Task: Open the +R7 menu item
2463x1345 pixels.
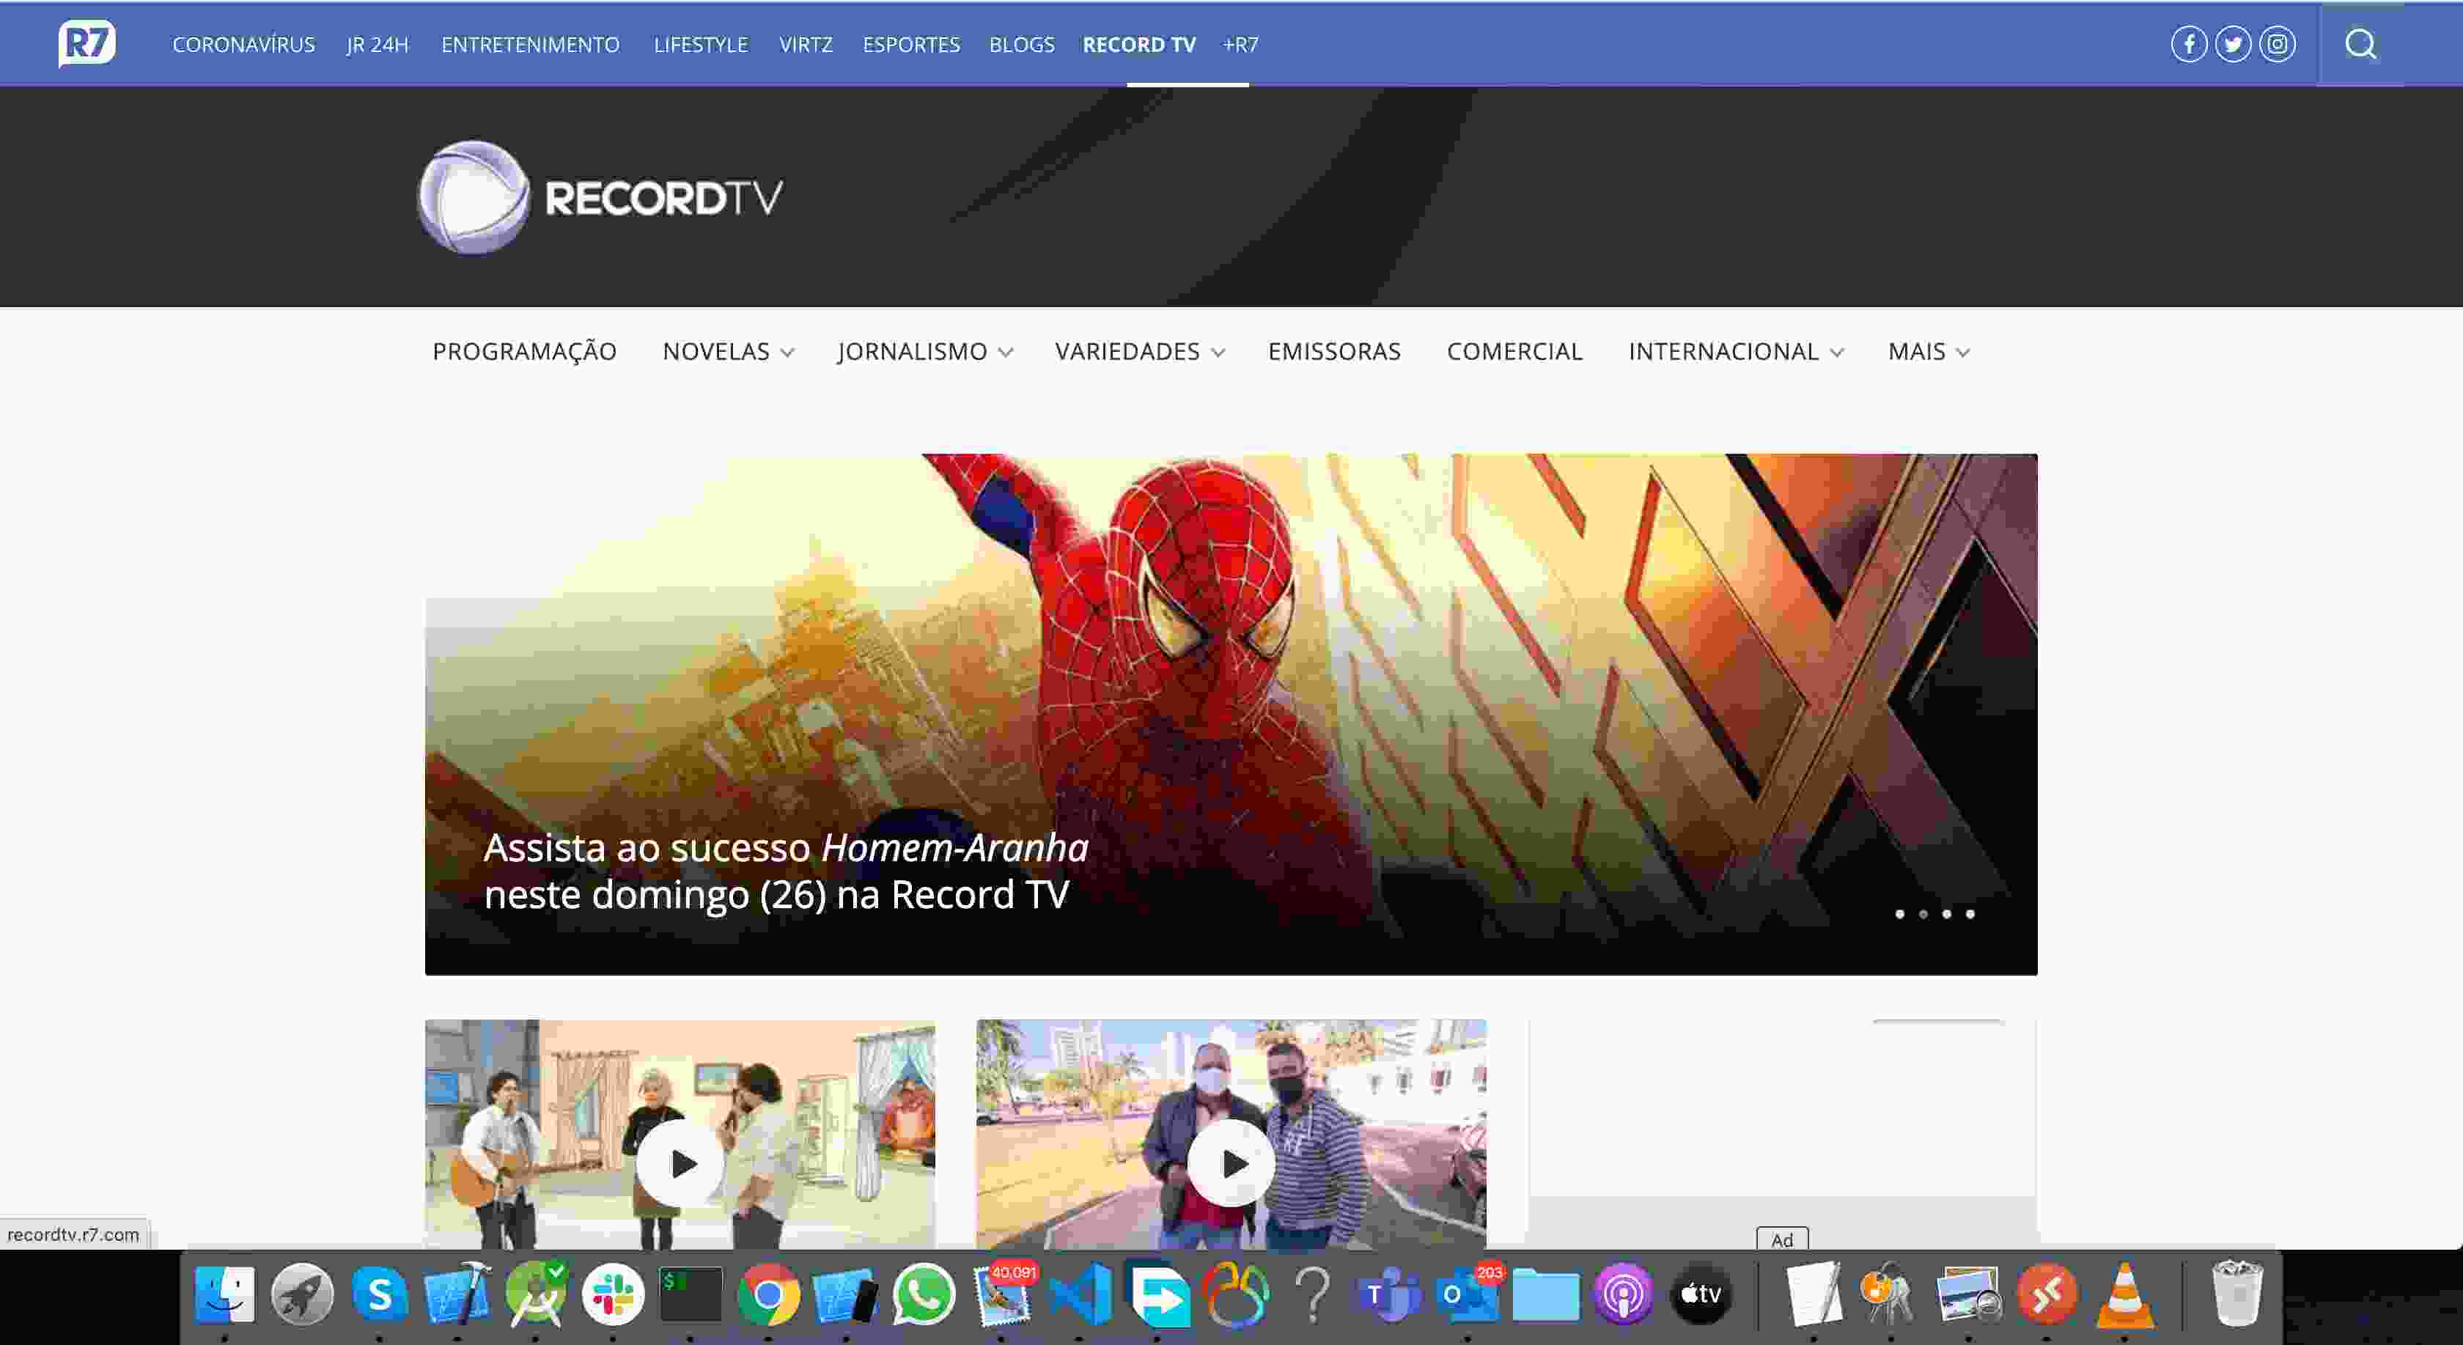Action: click(1240, 45)
